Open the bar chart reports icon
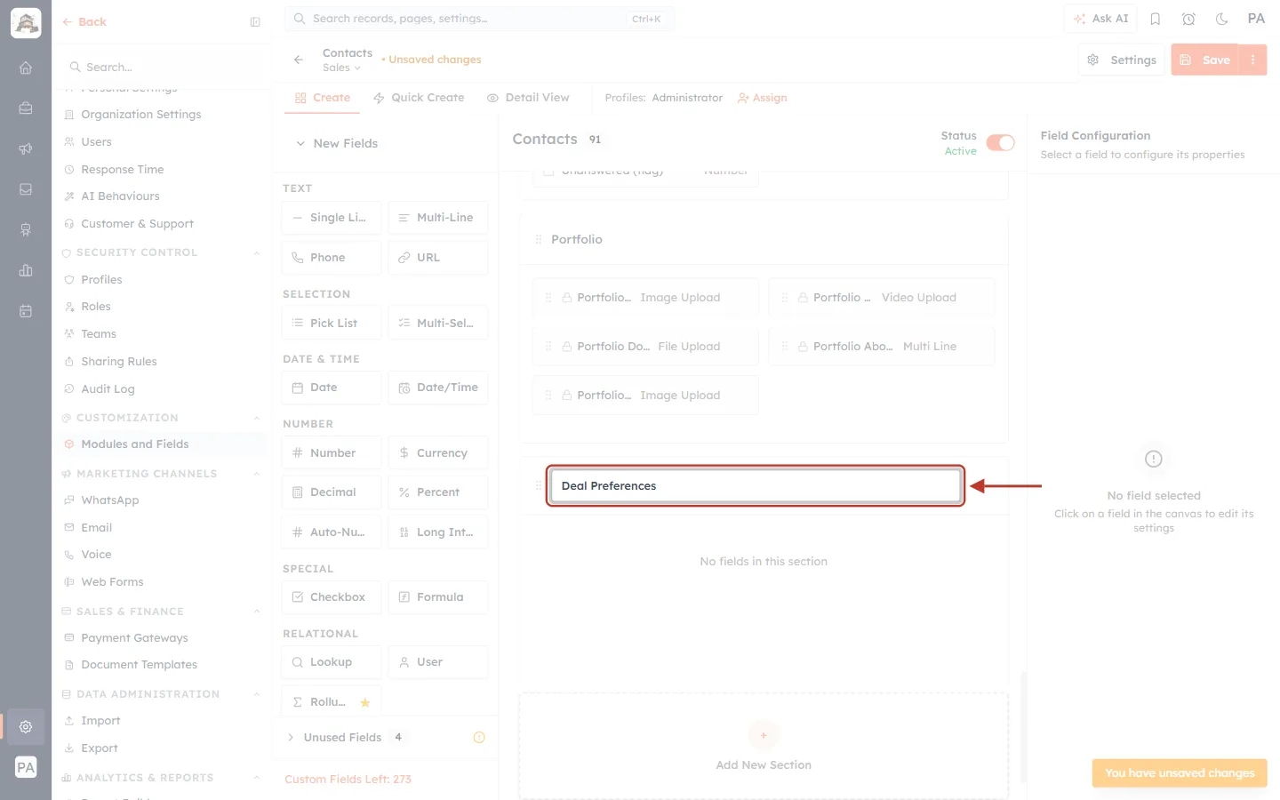The width and height of the screenshot is (1280, 800). [26, 270]
